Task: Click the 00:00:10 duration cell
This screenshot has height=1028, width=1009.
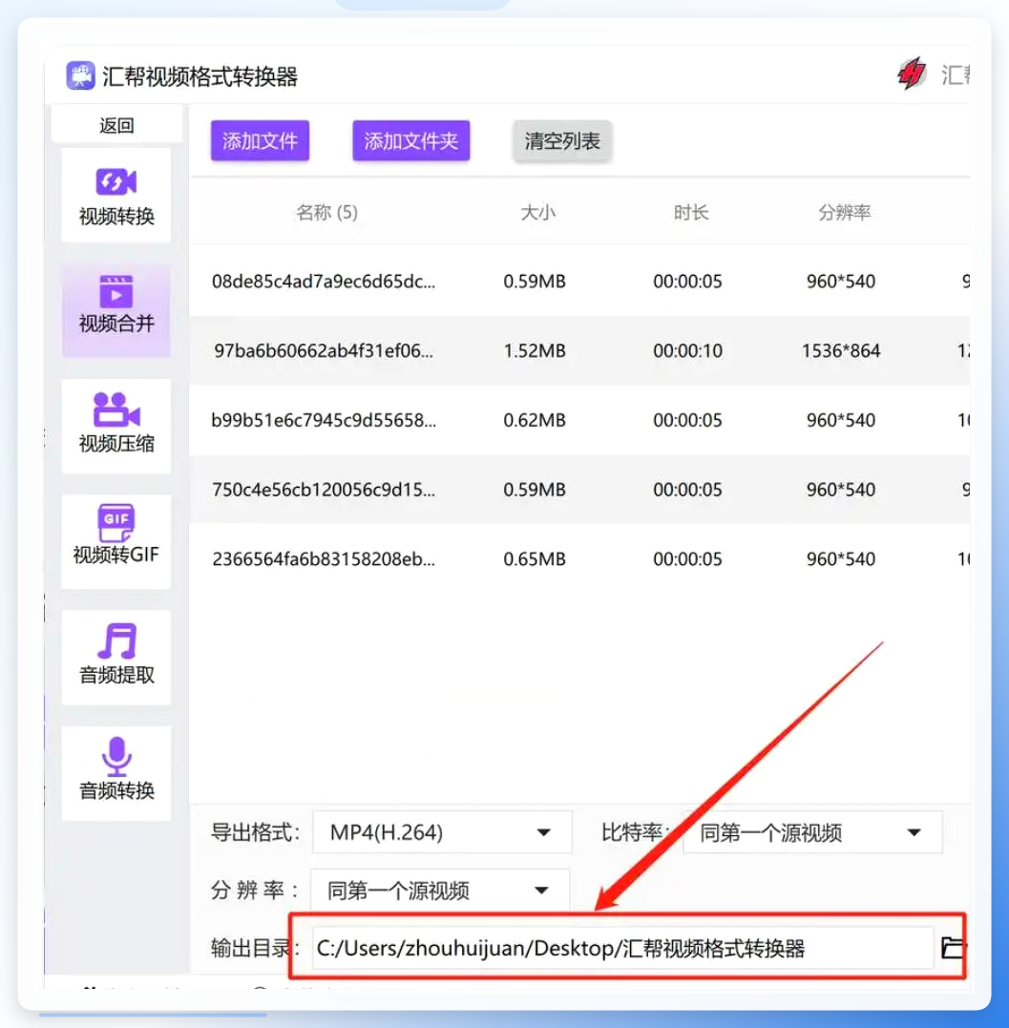Action: point(687,350)
